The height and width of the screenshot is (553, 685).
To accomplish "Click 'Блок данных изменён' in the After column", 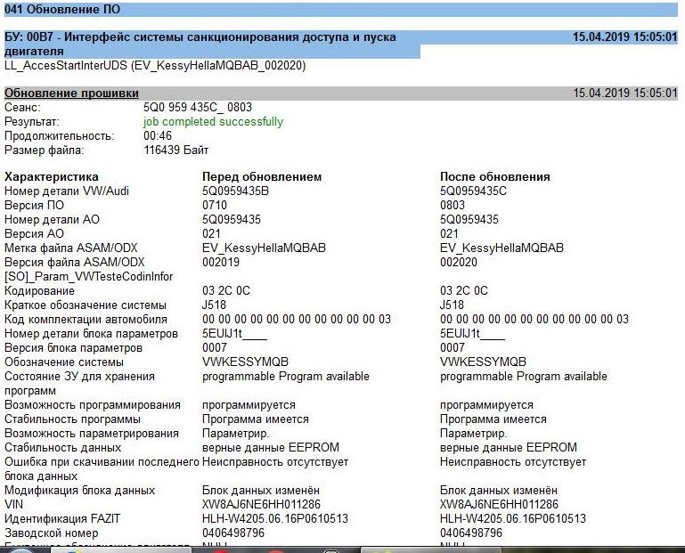I will 499,491.
